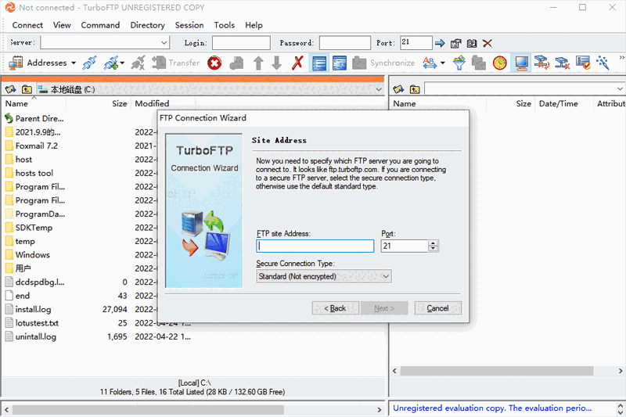
Task: Open remote path combo box dropdown
Action: pyautogui.click(x=620, y=89)
